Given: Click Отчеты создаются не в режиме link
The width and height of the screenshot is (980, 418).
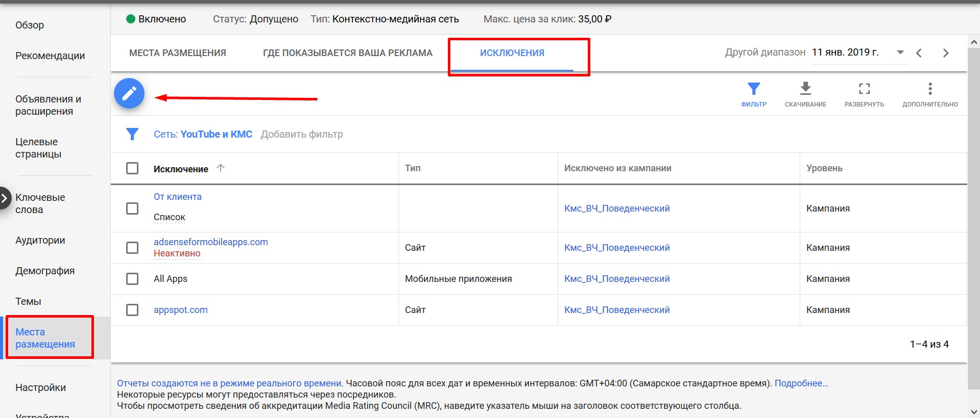Looking at the screenshot, I should coord(230,383).
